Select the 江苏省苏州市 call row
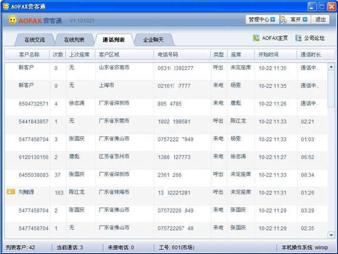This screenshot has height=254, width=338. click(x=166, y=157)
